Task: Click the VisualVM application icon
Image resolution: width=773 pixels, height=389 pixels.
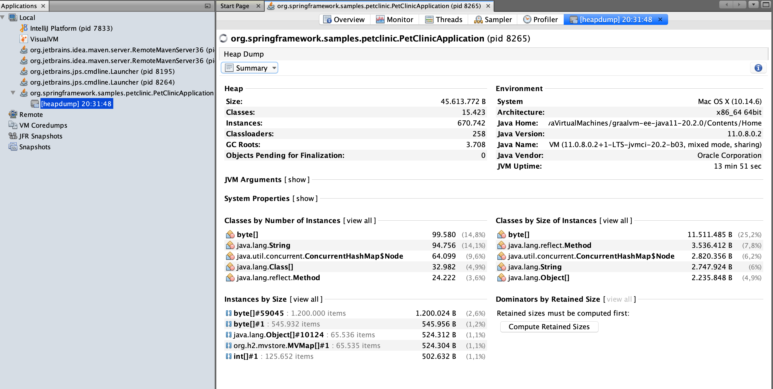Action: pyautogui.click(x=24, y=39)
